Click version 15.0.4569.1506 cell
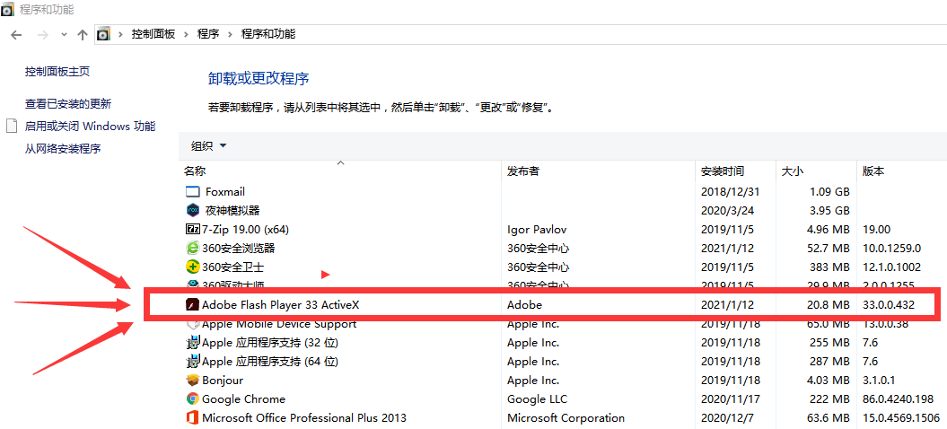The width and height of the screenshot is (947, 429). tap(901, 417)
